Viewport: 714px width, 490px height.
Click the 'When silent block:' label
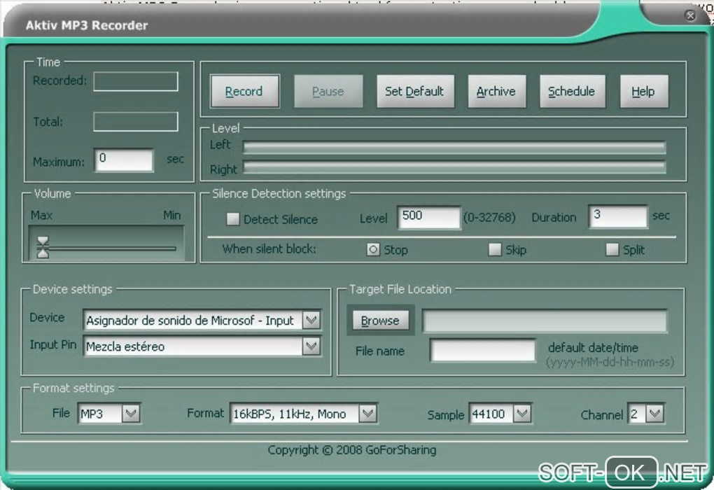(x=269, y=249)
